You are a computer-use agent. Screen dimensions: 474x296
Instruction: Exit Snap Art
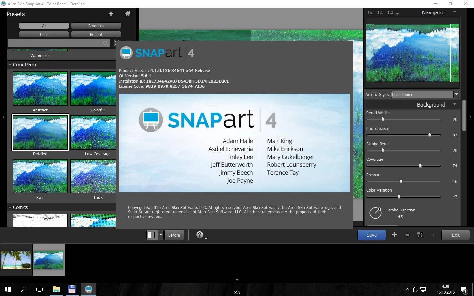coord(456,235)
